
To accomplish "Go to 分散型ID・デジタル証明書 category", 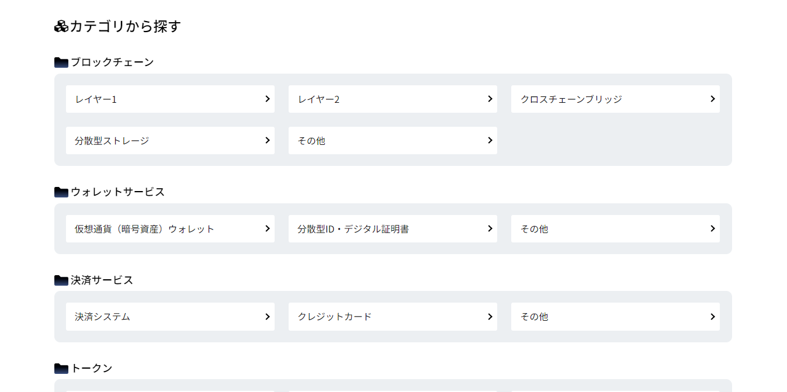I will [x=393, y=229].
